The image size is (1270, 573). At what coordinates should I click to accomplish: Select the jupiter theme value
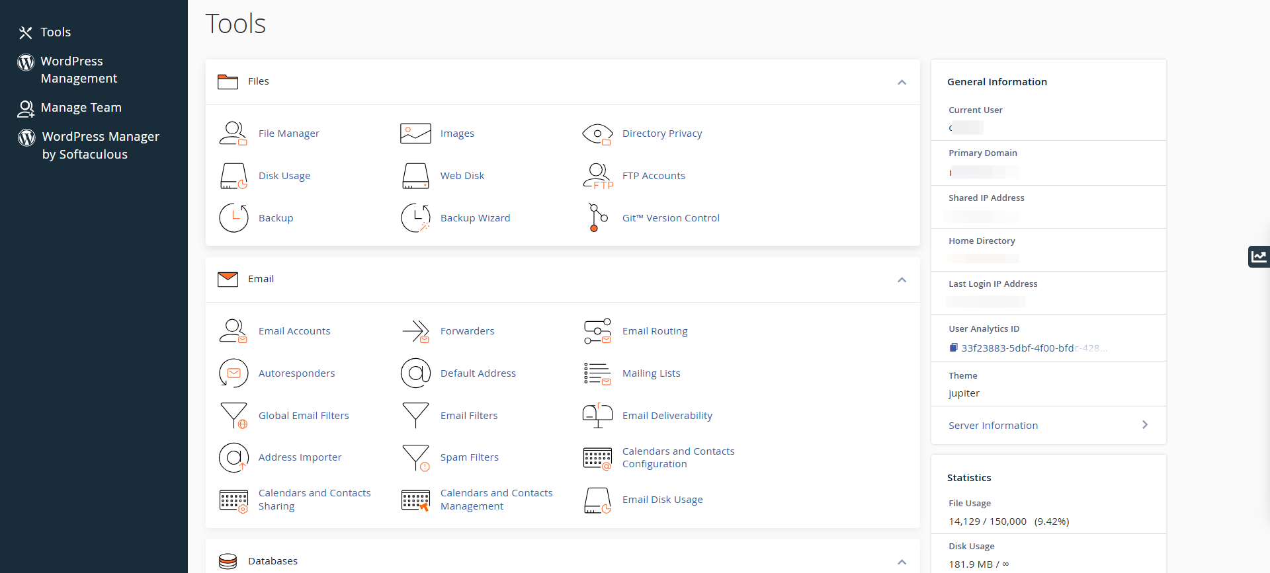point(964,393)
